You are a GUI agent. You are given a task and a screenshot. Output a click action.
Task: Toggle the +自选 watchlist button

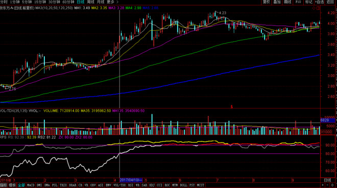coord(319,2)
